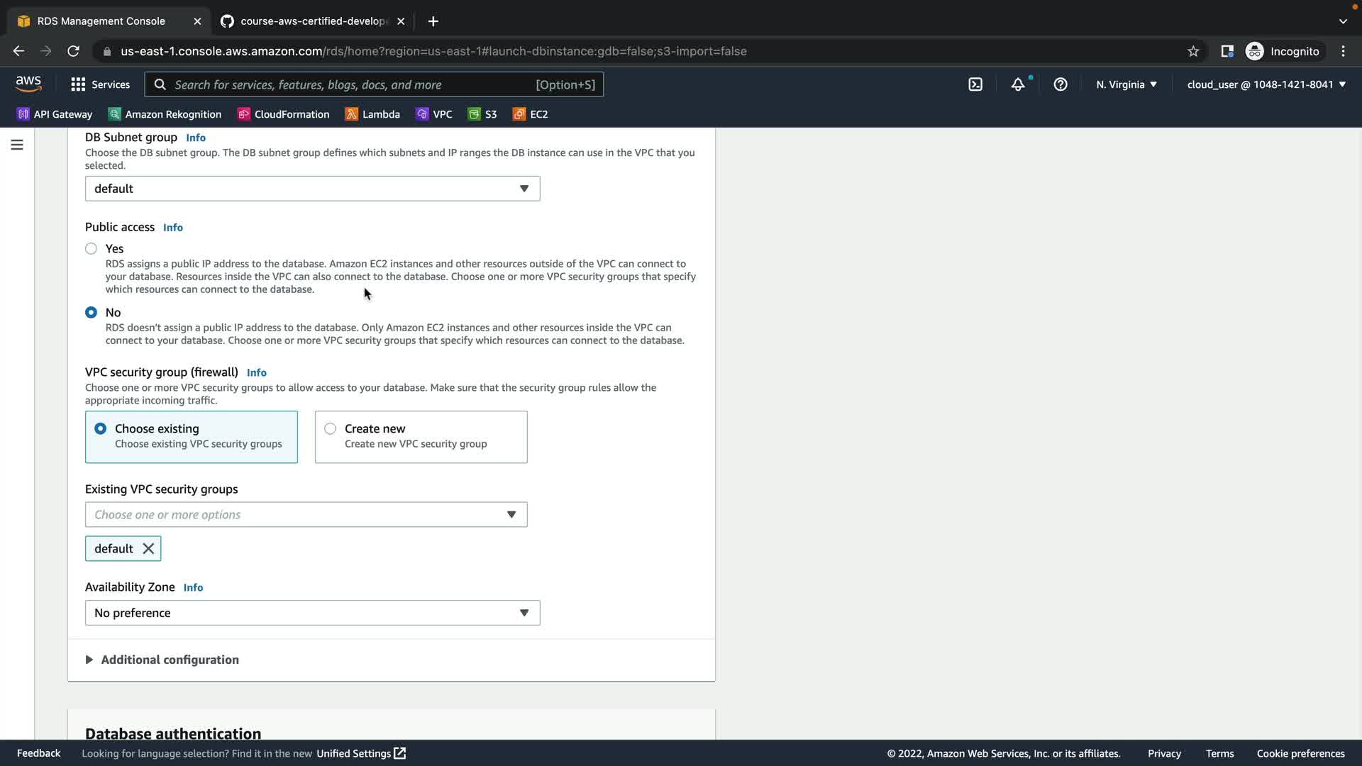
Task: Click the AWS logo home icon
Action: click(x=28, y=84)
